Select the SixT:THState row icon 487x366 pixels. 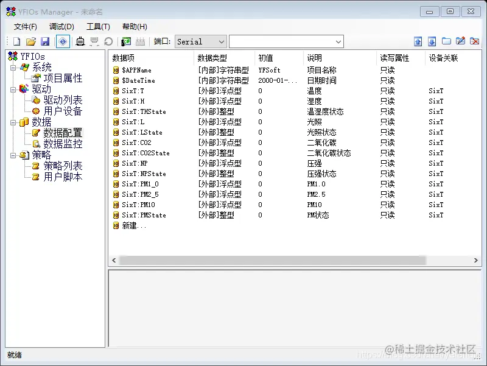pyautogui.click(x=116, y=111)
